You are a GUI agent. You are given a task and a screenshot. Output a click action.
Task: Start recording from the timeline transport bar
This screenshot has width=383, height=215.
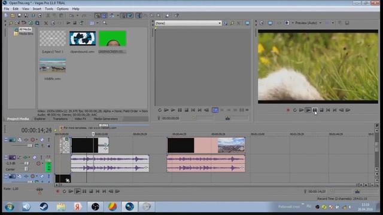(x=57, y=191)
